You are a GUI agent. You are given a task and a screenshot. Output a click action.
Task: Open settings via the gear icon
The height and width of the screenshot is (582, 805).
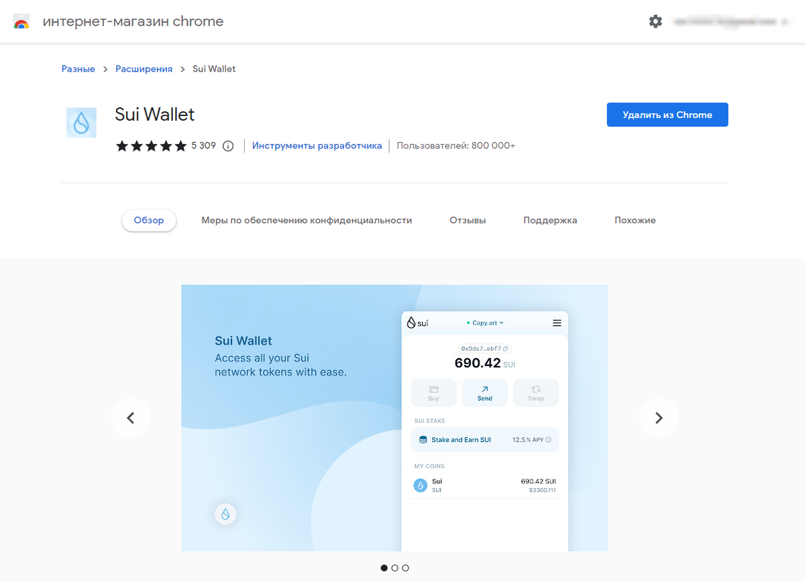coord(655,21)
